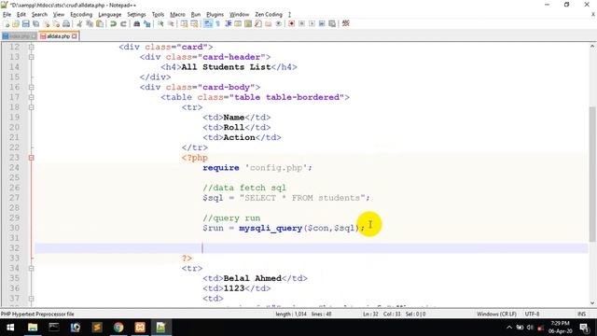Toggle file monitoring eye icon

(278, 23)
